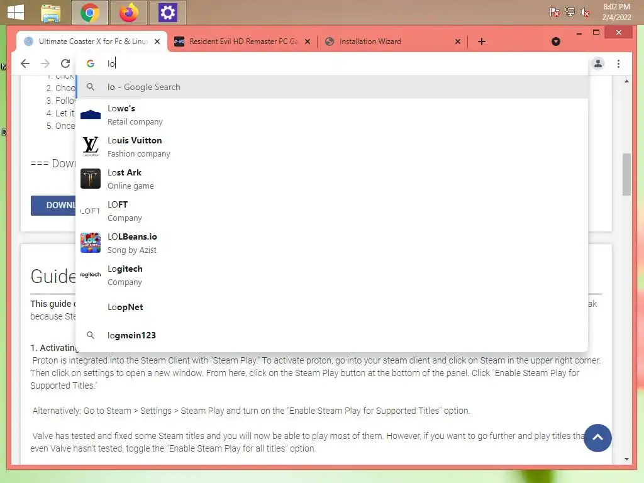This screenshot has height=483, width=644.
Task: Select the Louis Vuitton suggestion
Action: (332, 147)
